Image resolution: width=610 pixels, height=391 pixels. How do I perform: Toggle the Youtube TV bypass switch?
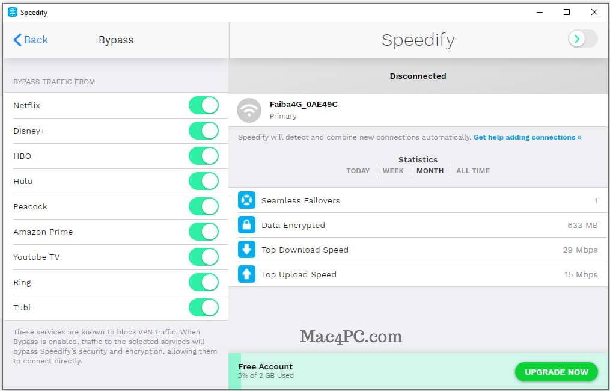pyautogui.click(x=204, y=257)
